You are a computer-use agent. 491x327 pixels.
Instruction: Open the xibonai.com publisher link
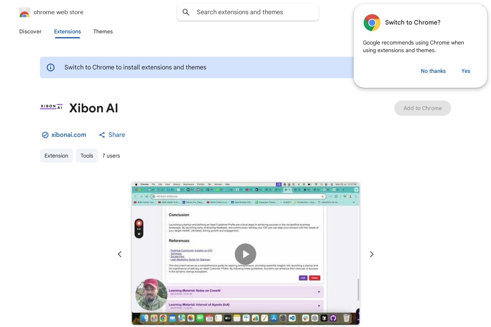click(x=69, y=135)
